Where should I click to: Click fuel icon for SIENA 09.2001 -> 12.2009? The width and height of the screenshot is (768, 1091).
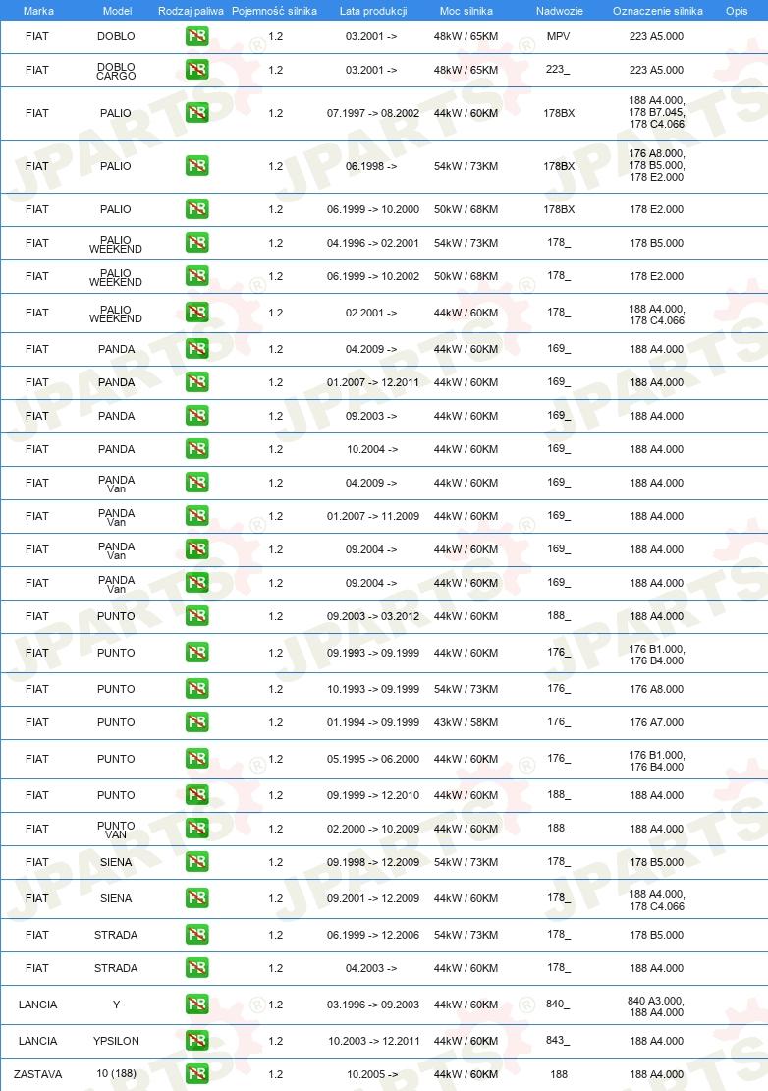(197, 898)
